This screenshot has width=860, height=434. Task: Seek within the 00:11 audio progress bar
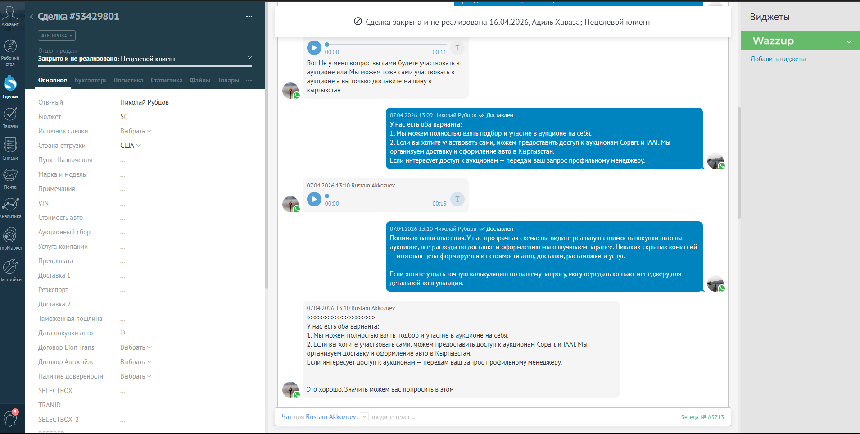coord(386,45)
